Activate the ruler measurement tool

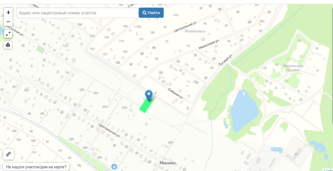pos(8,154)
